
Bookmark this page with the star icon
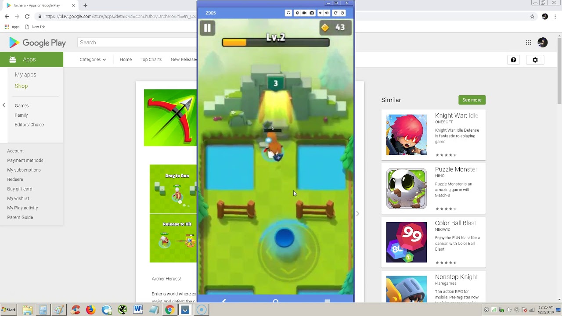pyautogui.click(x=532, y=17)
